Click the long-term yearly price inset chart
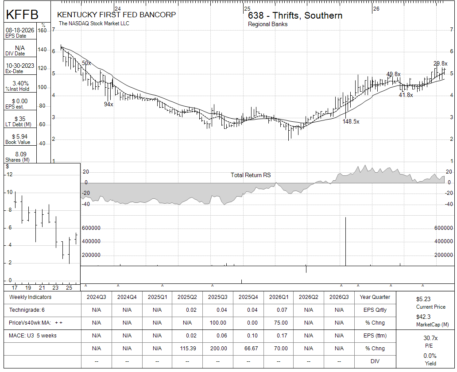Viewport: 457px width, 372px height. tap(42, 227)
